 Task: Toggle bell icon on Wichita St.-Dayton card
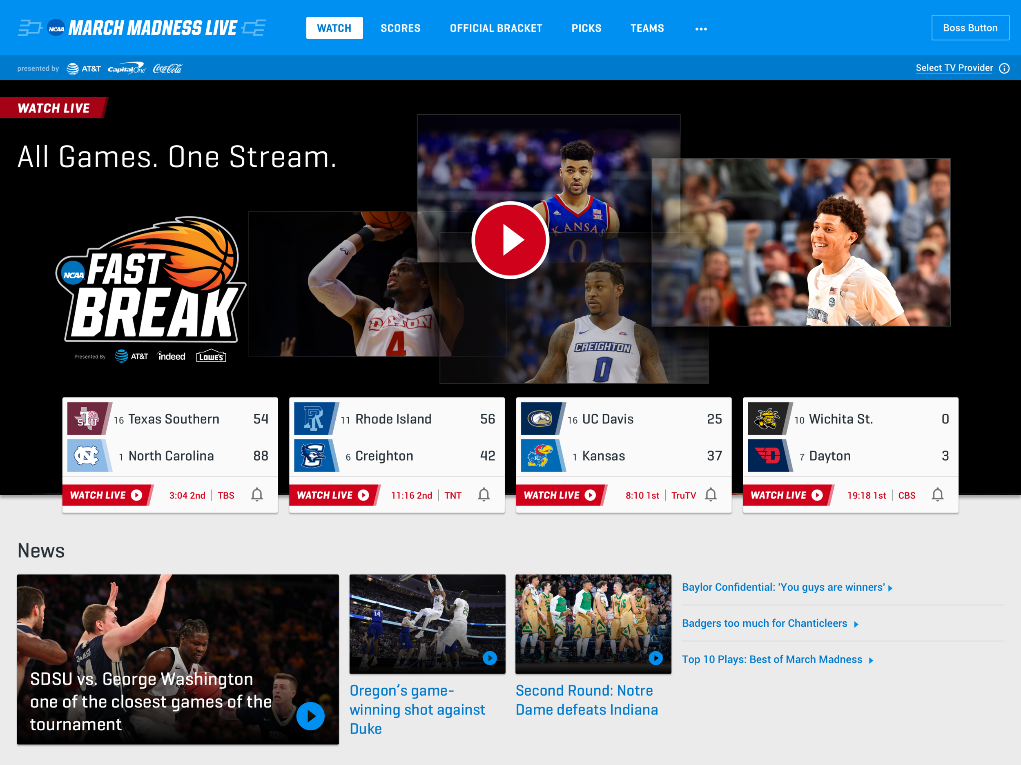pyautogui.click(x=937, y=495)
